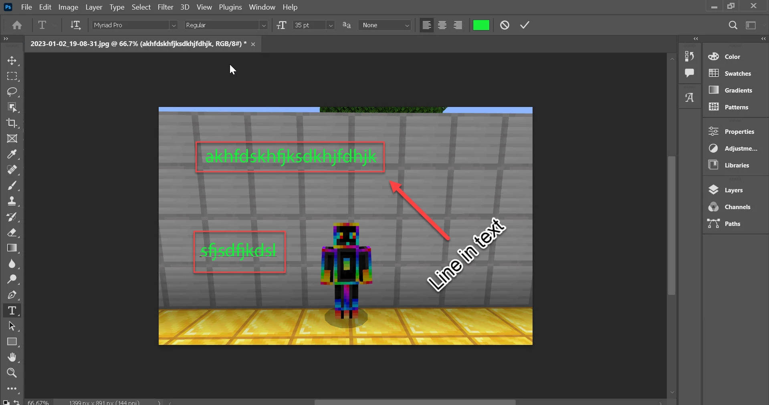Select the Lasso tool
769x405 pixels.
[12, 92]
